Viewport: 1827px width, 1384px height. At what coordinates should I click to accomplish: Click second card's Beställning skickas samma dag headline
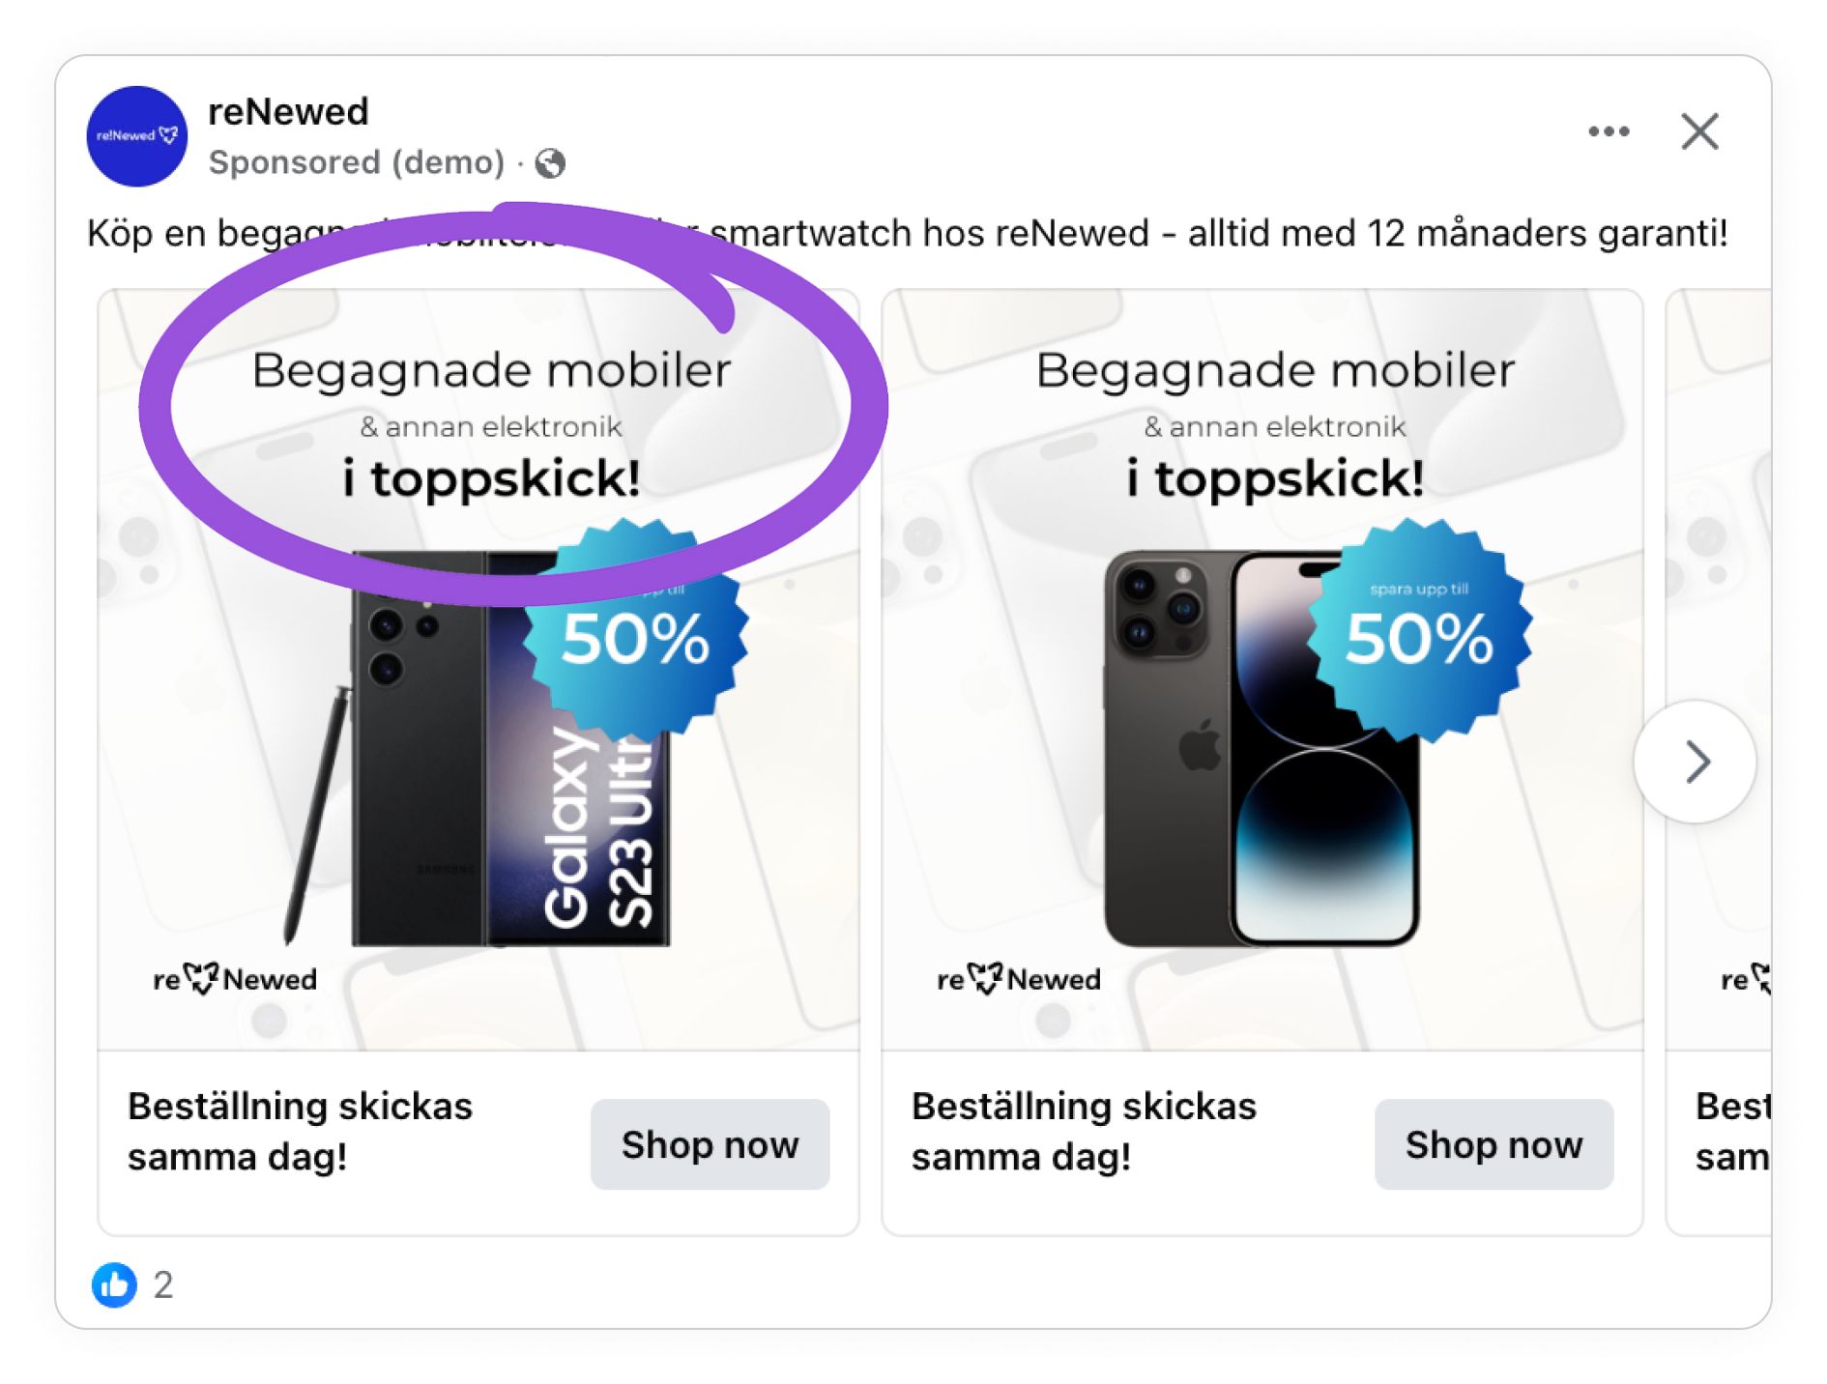click(1084, 1131)
